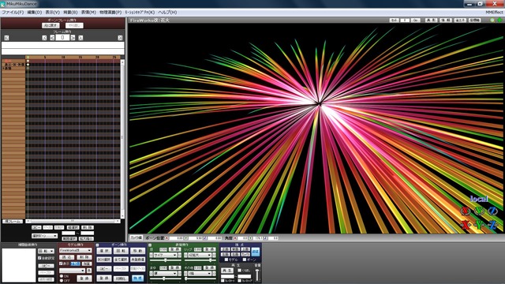Jump to the first frame of the timeline
The height and width of the screenshot is (284, 505).
point(6,38)
